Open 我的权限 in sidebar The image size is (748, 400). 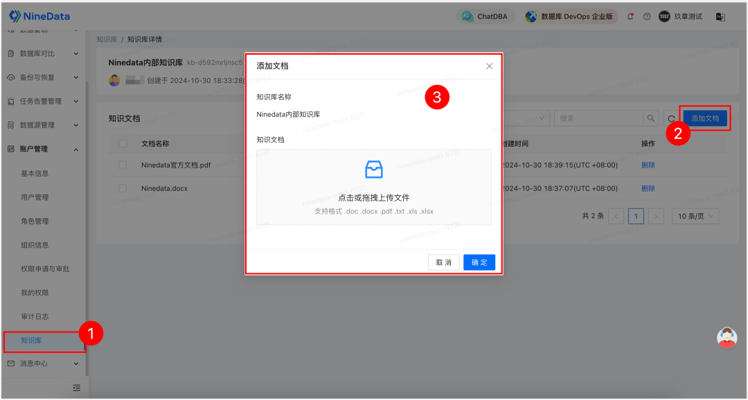35,292
